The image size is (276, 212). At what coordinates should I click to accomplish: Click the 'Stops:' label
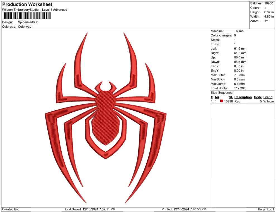(215, 40)
